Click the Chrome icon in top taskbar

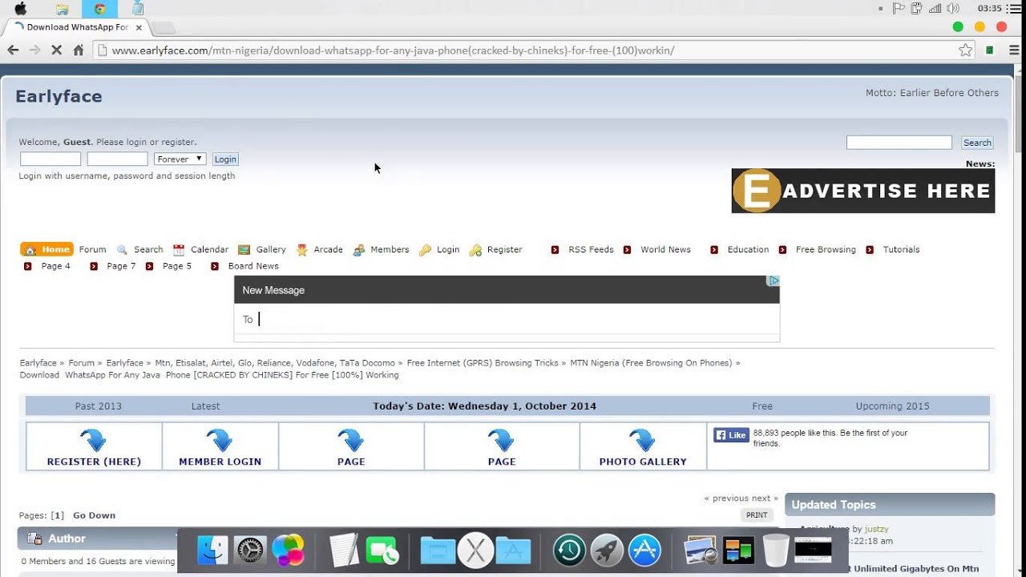point(99,9)
